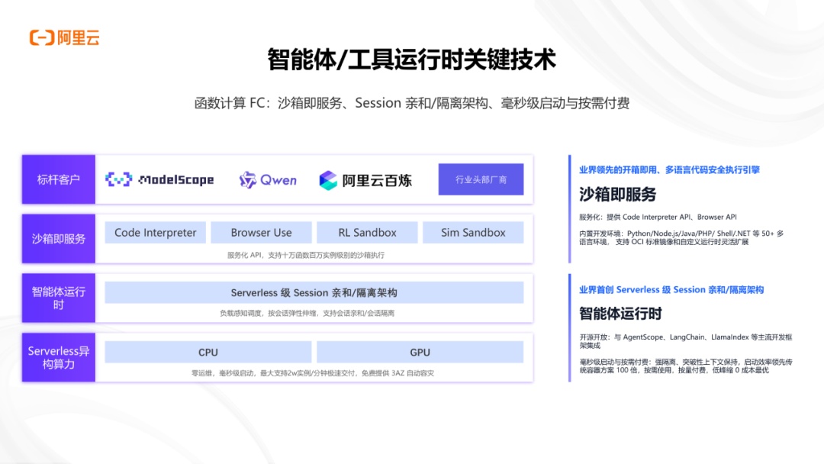Image resolution: width=824 pixels, height=464 pixels.
Task: Click the right-side heading 沙箱即服务
Action: point(617,195)
